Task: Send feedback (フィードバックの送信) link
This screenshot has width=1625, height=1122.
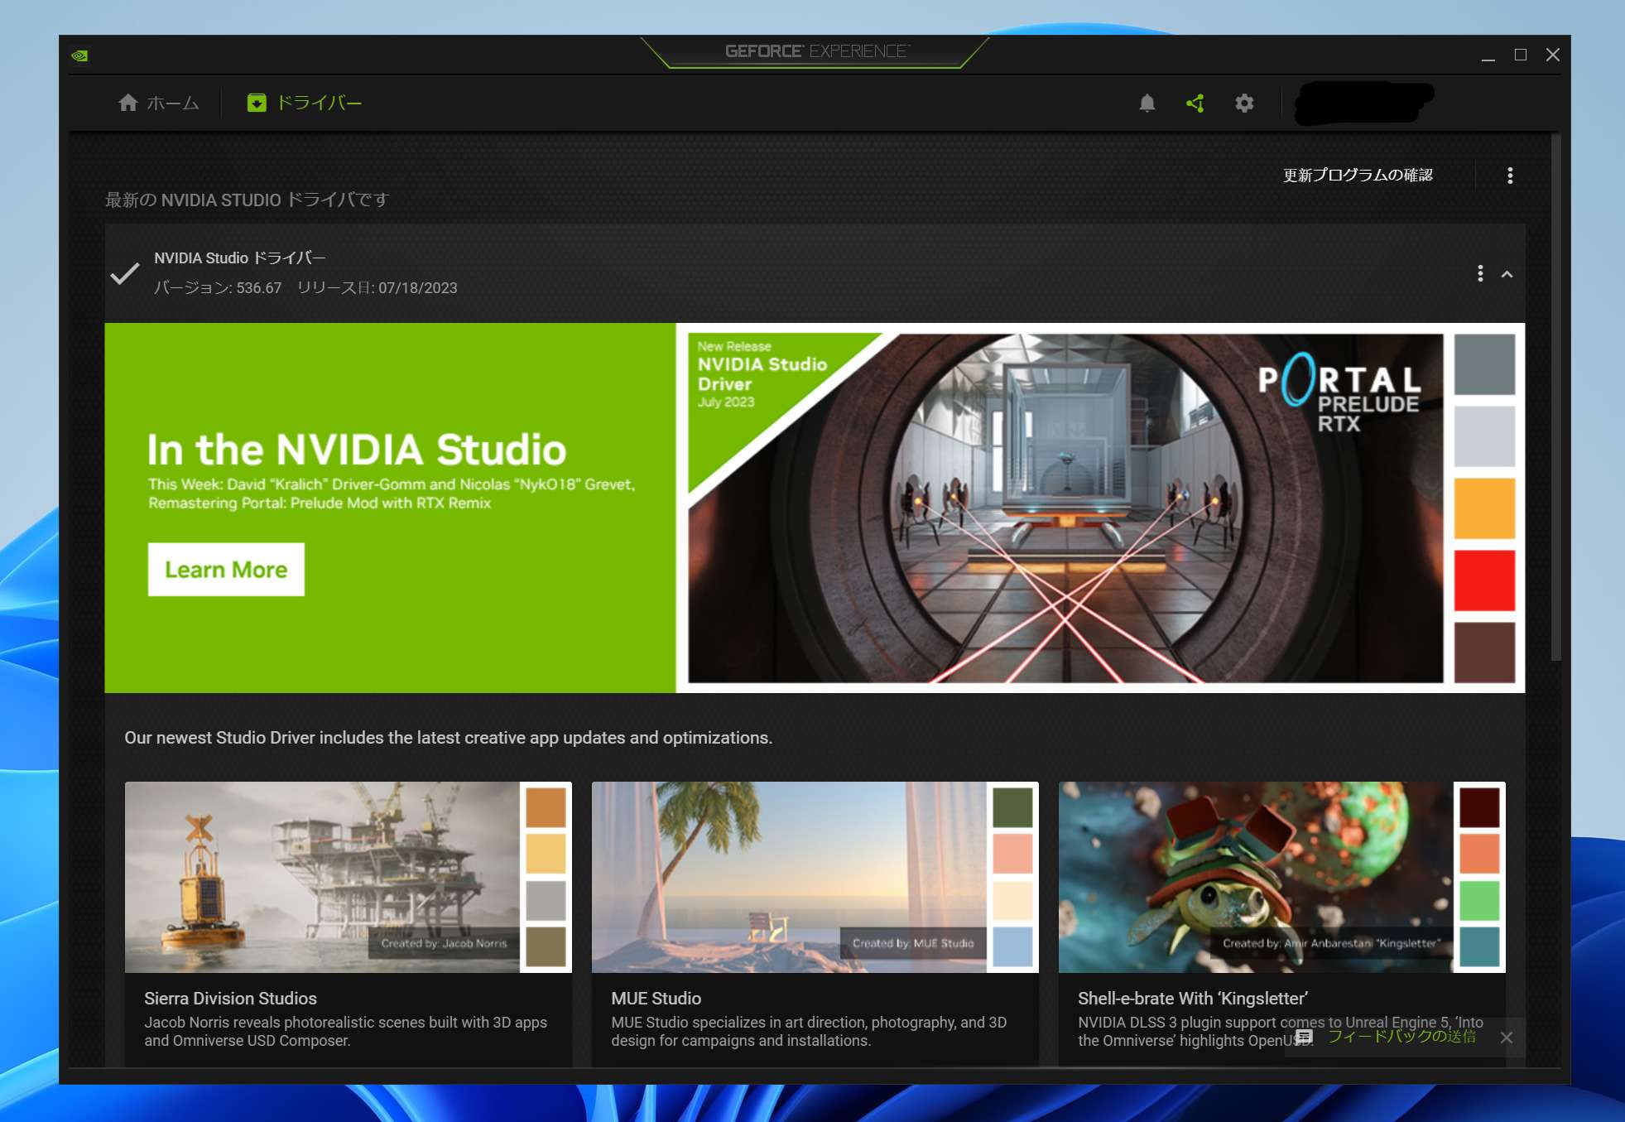Action: tap(1401, 1036)
